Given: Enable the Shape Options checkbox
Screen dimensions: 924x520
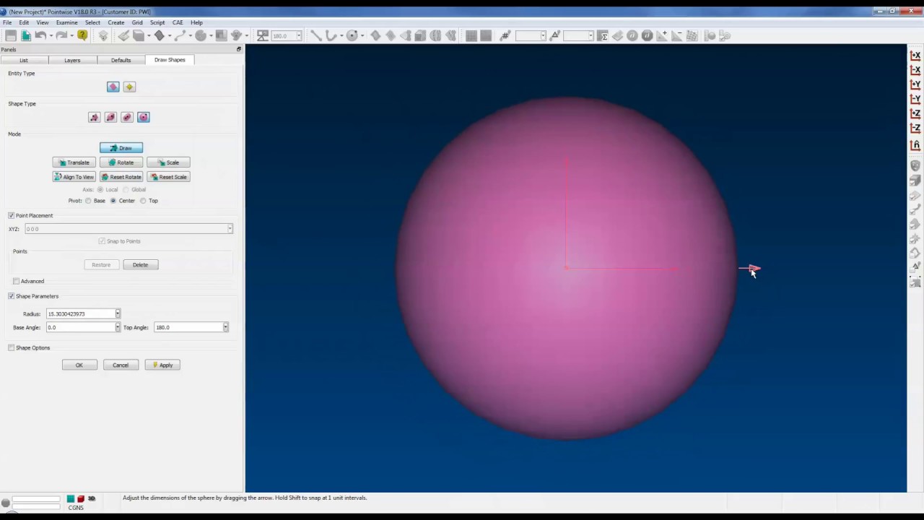Looking at the screenshot, I should pos(11,348).
